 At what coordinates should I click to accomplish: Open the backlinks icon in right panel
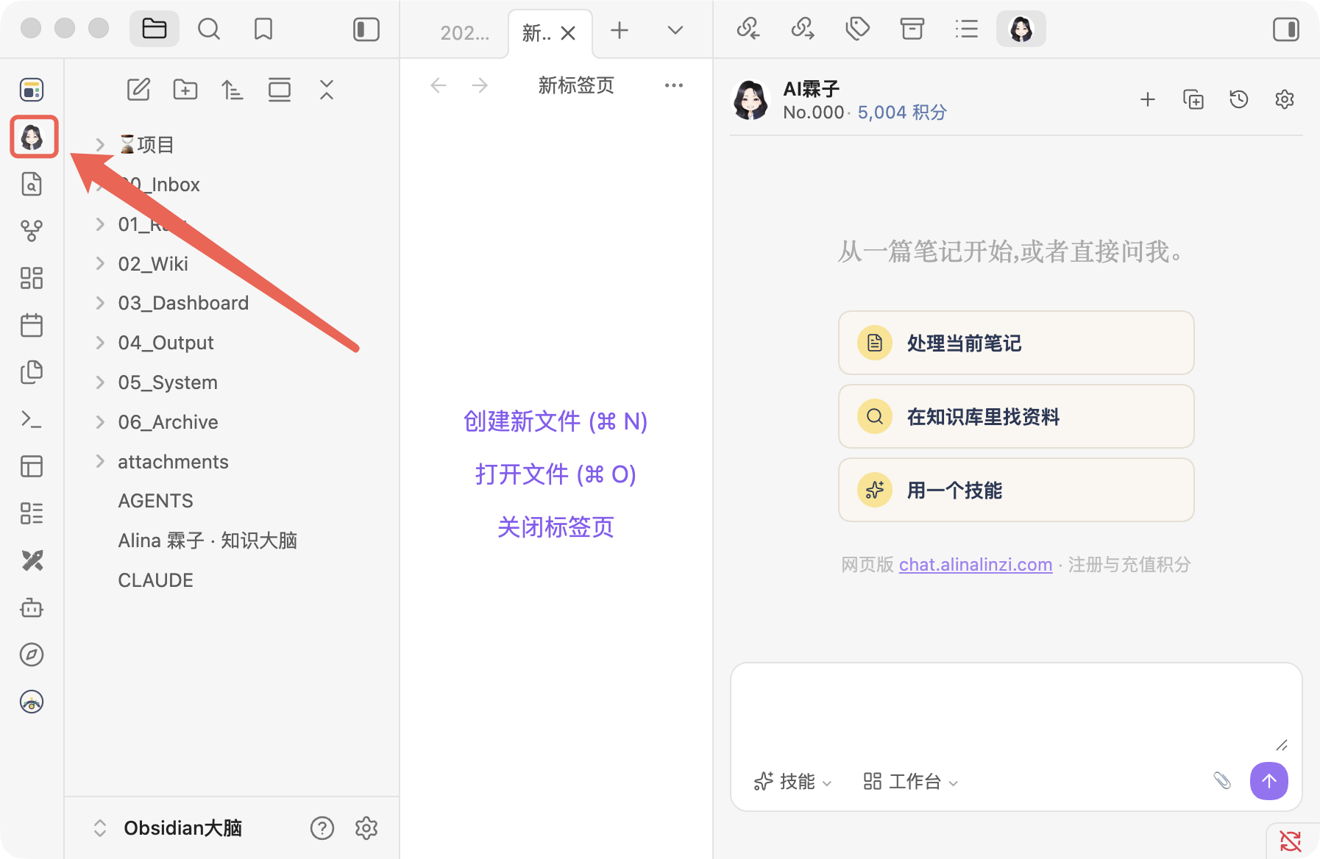point(748,29)
